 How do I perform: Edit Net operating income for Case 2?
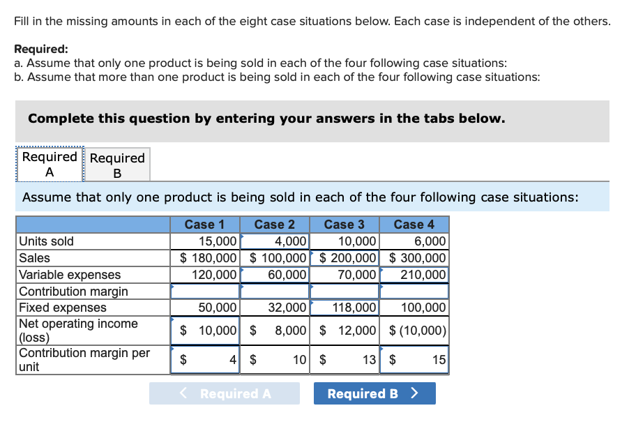275,330
